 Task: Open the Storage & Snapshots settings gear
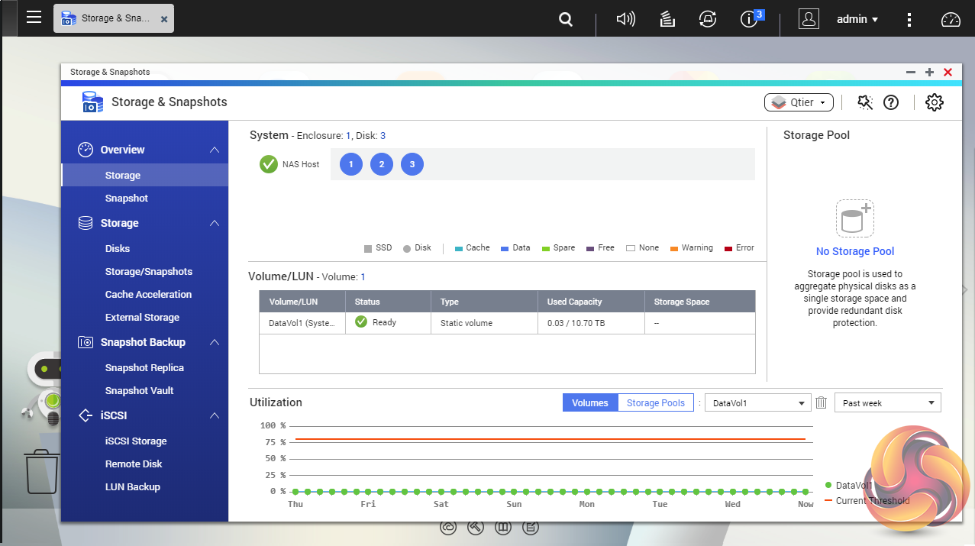[934, 102]
